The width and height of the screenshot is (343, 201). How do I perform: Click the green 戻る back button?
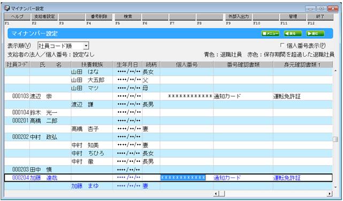tap(293, 34)
